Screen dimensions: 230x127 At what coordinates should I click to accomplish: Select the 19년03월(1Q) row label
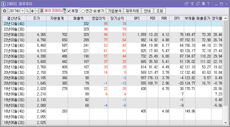click(14, 105)
